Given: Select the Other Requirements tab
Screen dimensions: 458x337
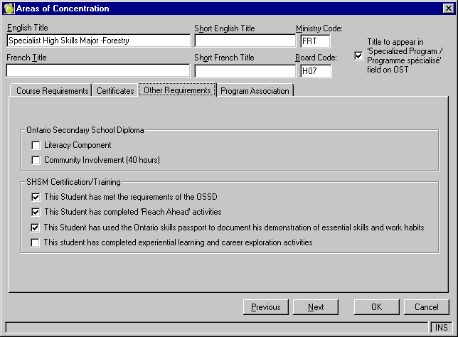Looking at the screenshot, I should (177, 90).
